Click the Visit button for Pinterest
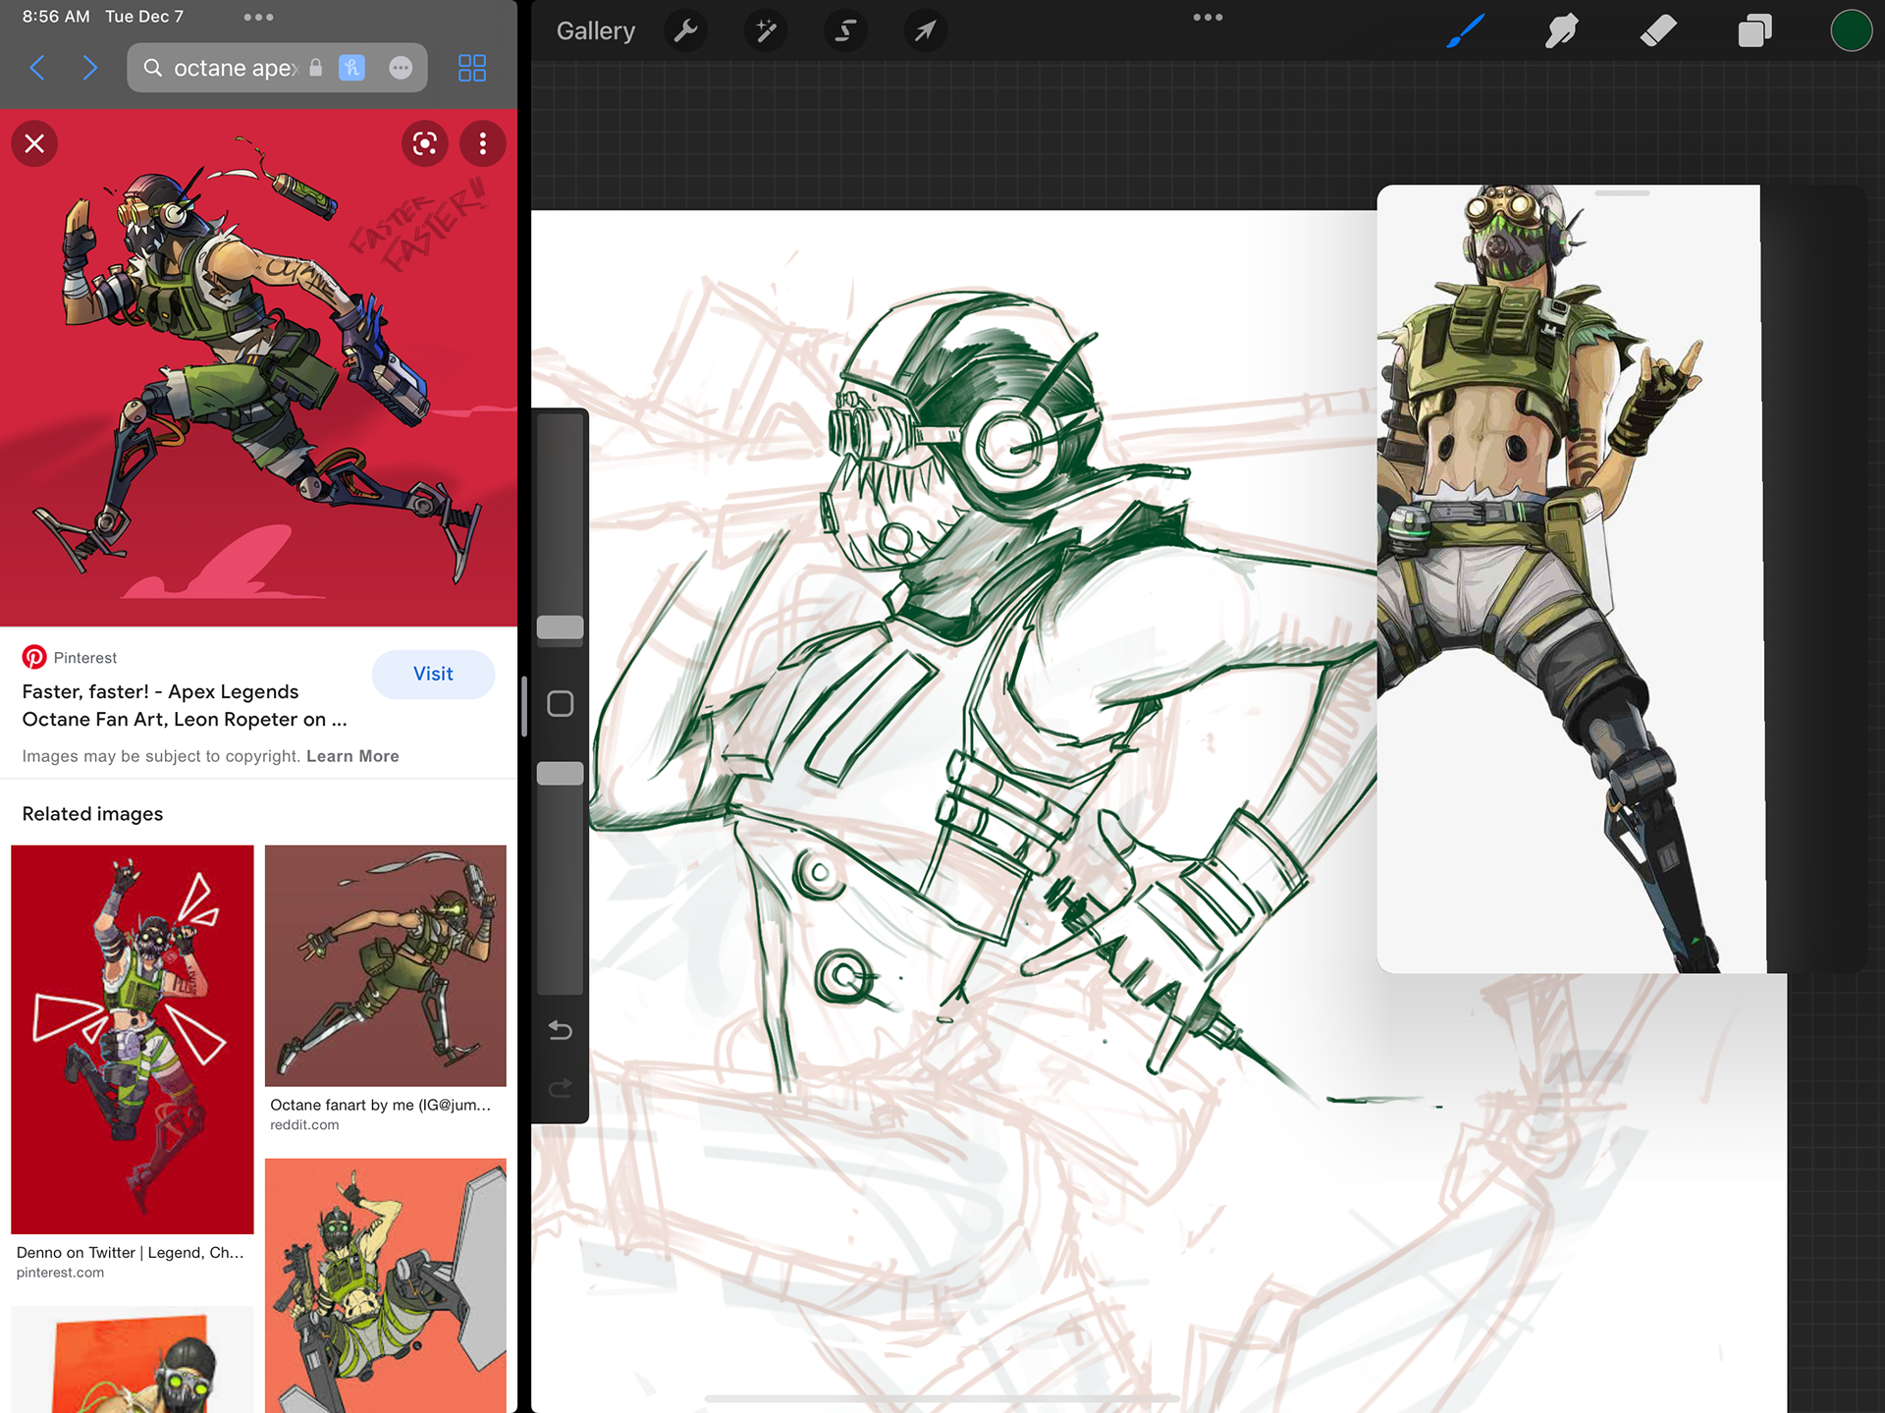 (433, 675)
